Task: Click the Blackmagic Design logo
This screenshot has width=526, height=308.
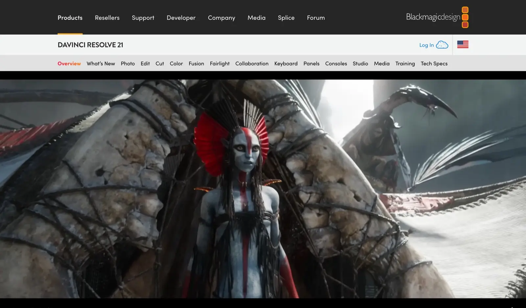Action: [x=437, y=17]
